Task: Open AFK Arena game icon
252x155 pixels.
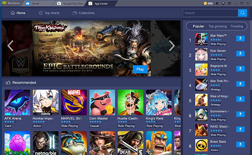Action: click(x=17, y=102)
